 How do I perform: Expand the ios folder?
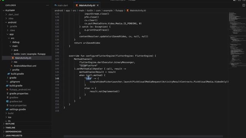pyautogui.click(x=6, y=117)
